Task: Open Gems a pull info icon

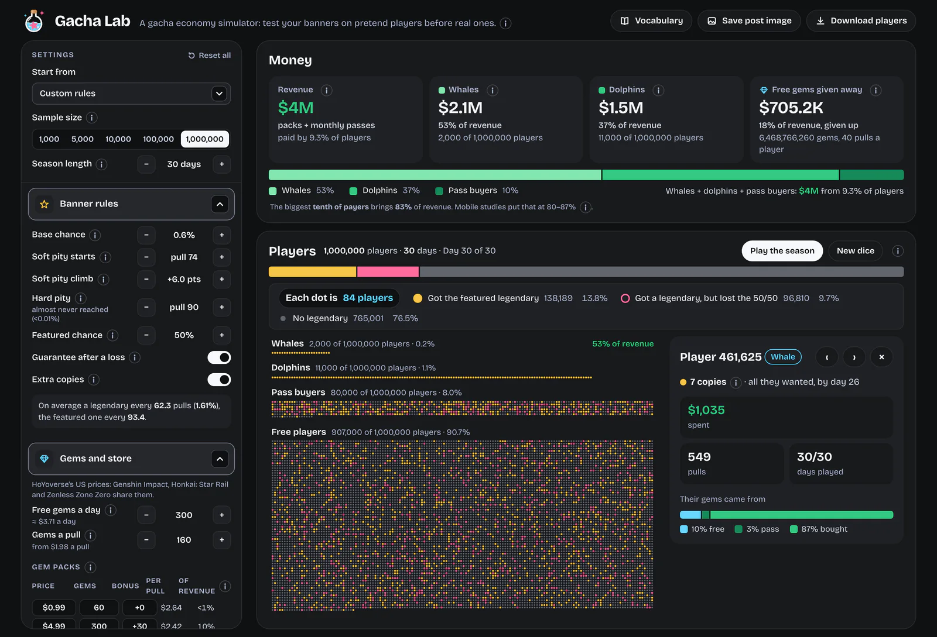Action: coord(90,535)
